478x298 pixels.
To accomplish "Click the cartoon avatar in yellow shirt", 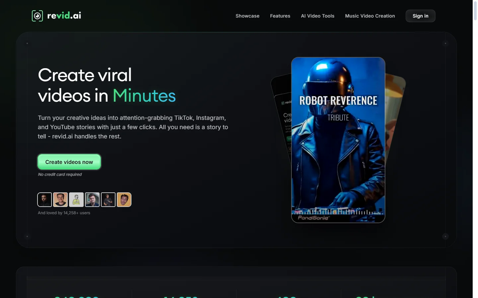I will (76, 200).
